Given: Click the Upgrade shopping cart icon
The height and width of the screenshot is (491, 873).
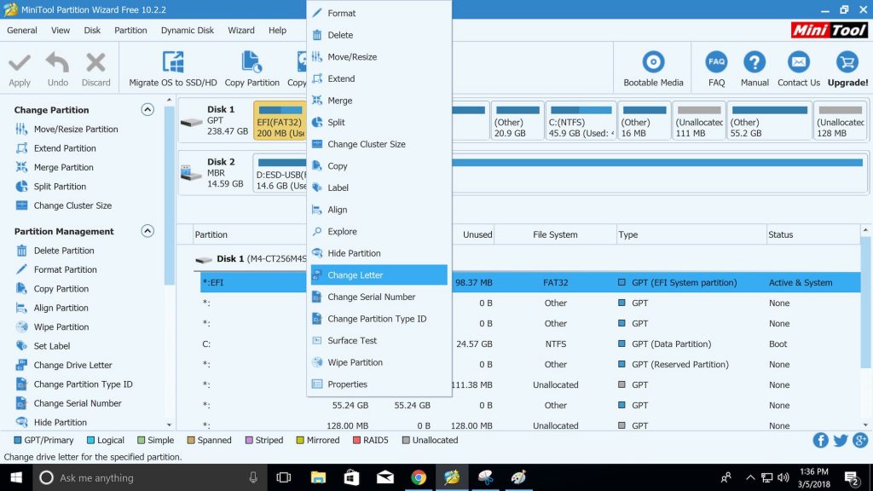Looking at the screenshot, I should [x=847, y=61].
